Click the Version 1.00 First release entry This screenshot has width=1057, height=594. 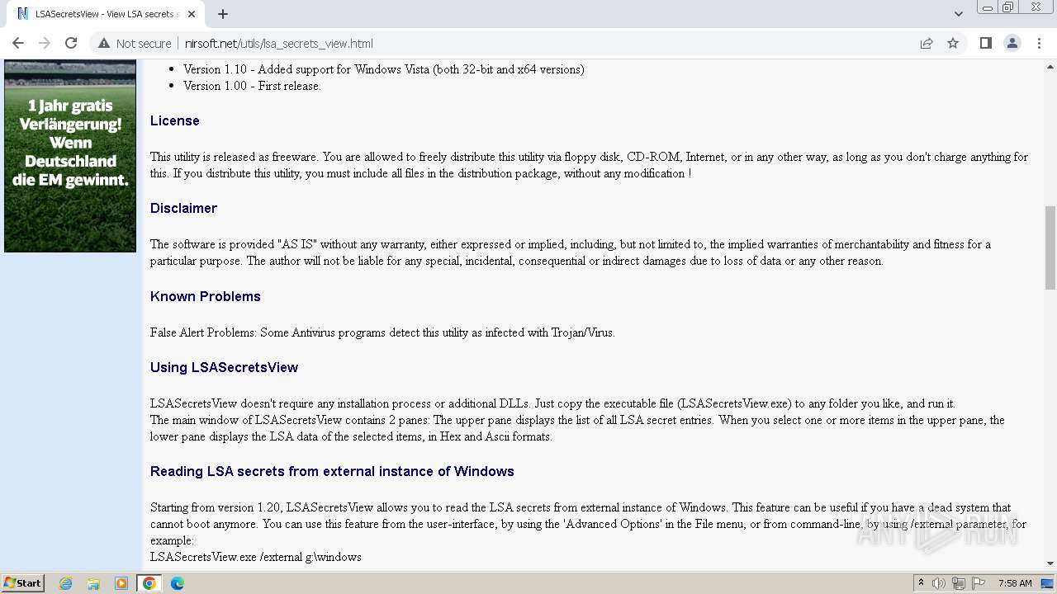click(252, 86)
